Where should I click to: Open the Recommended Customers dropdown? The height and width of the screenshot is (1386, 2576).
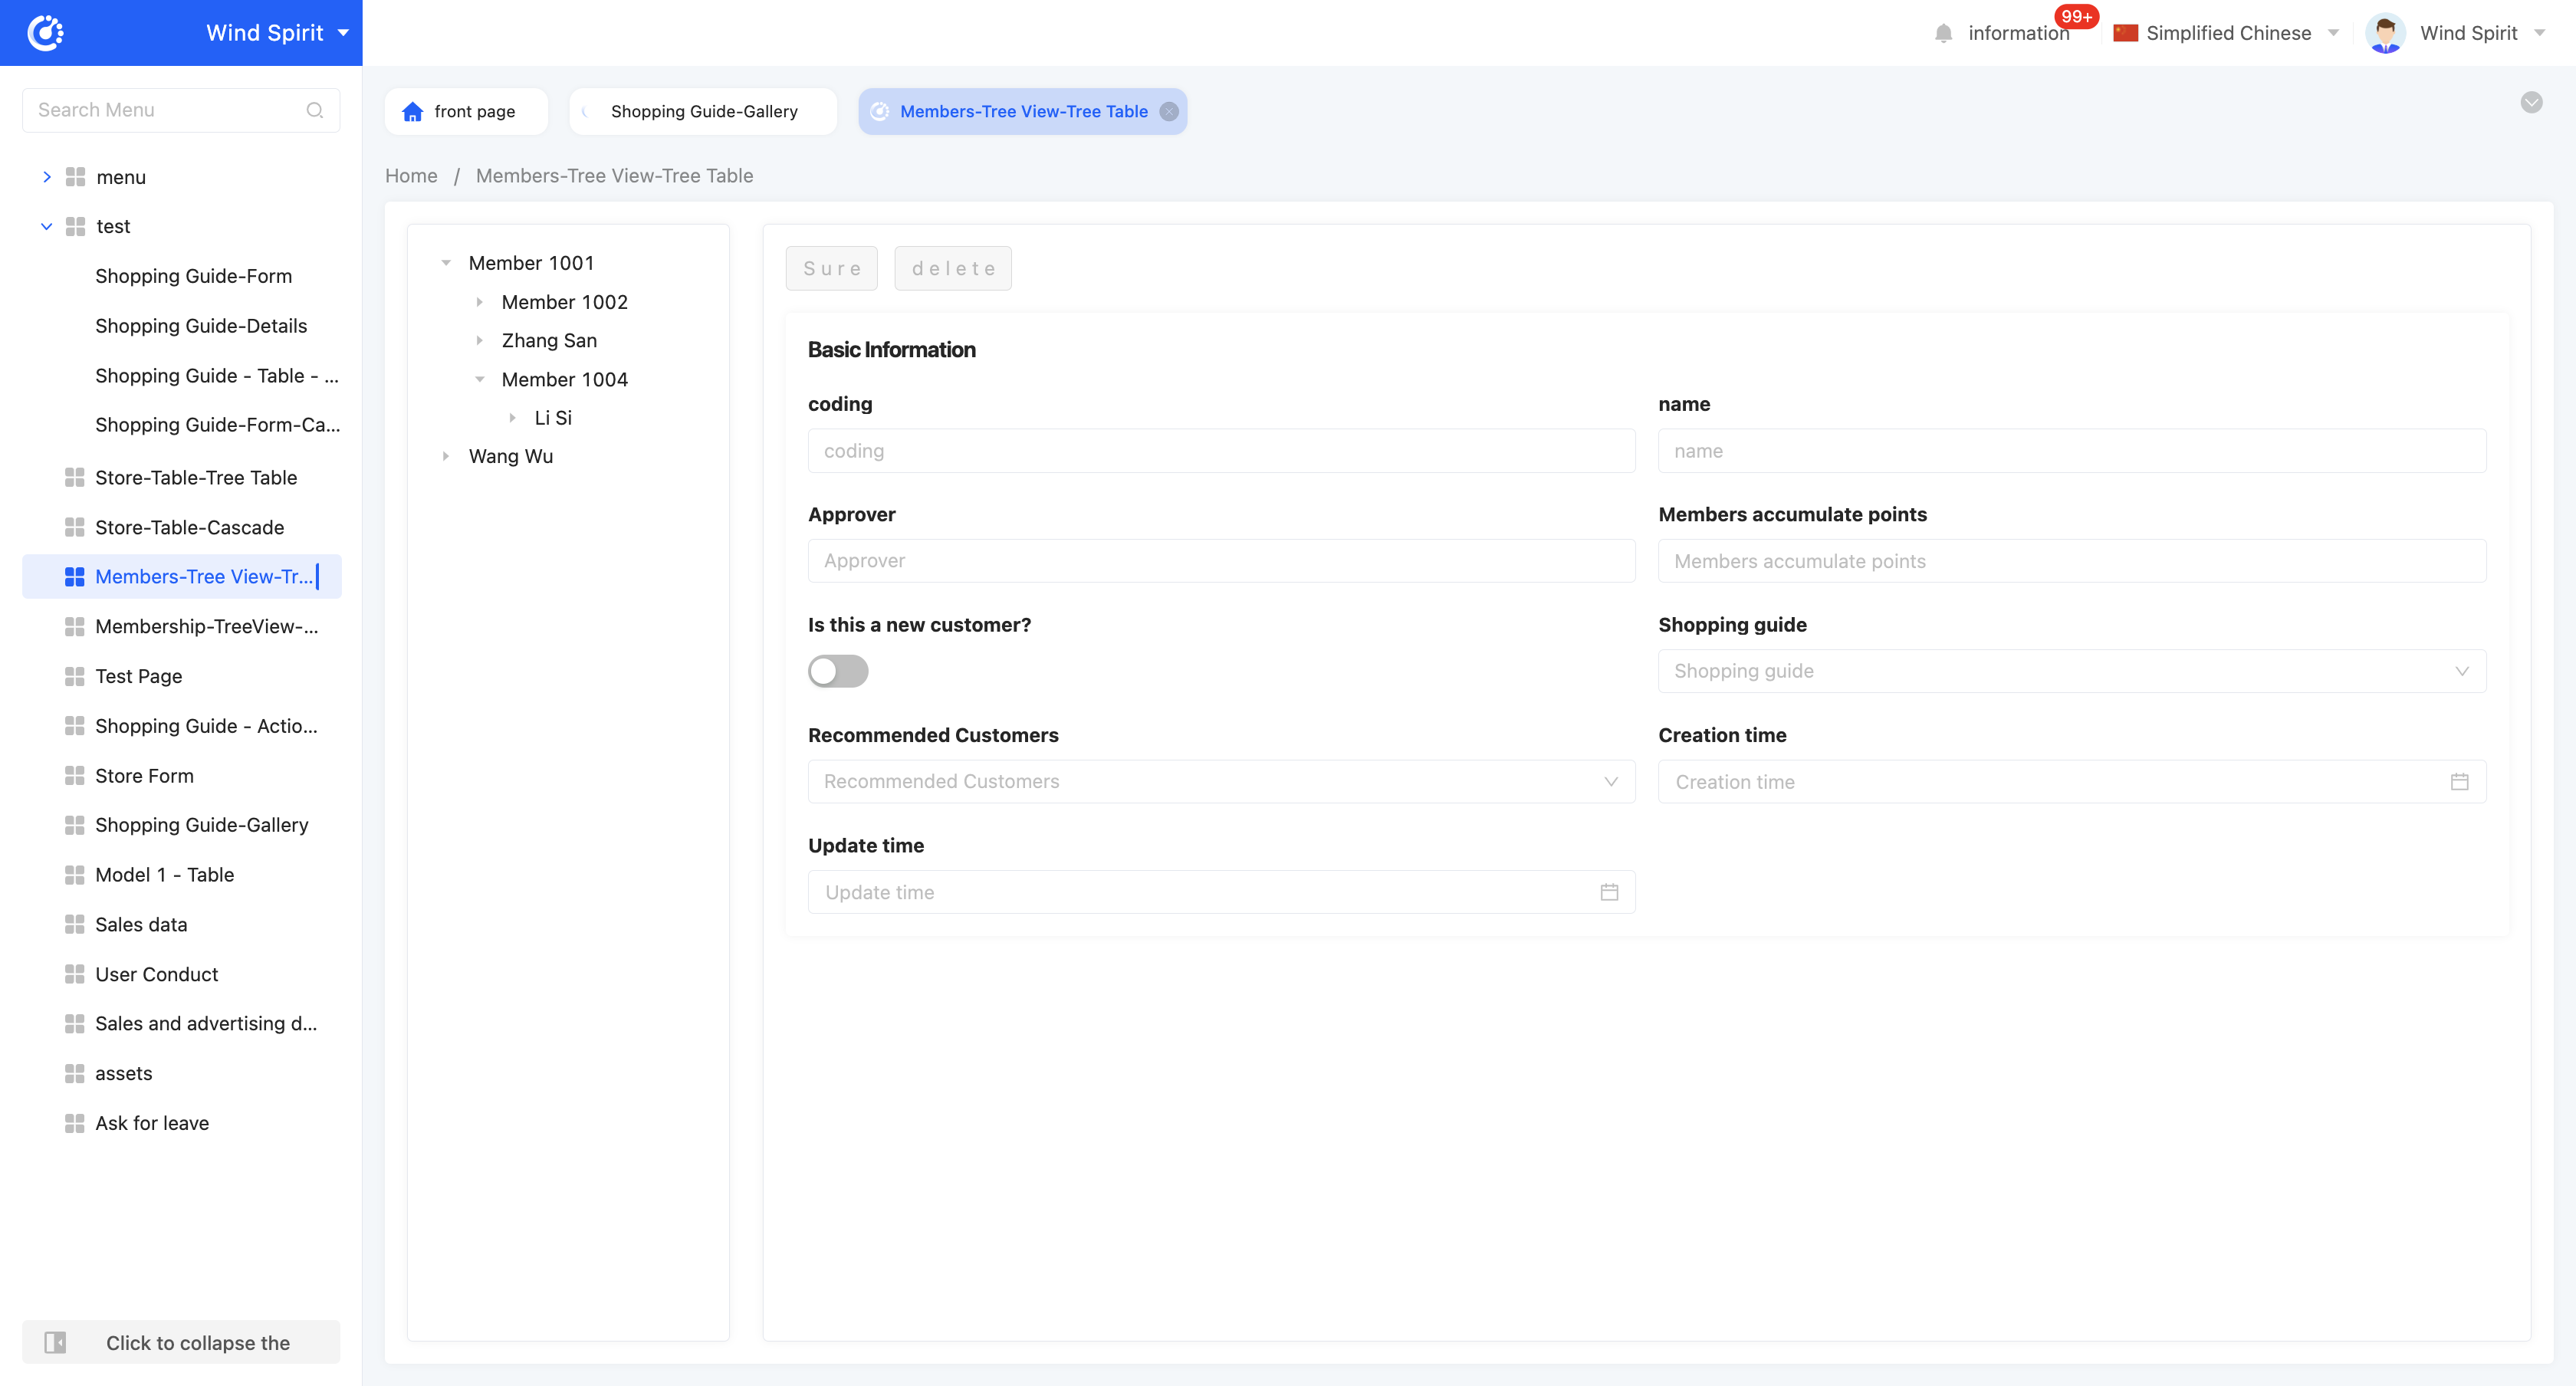point(1221,781)
